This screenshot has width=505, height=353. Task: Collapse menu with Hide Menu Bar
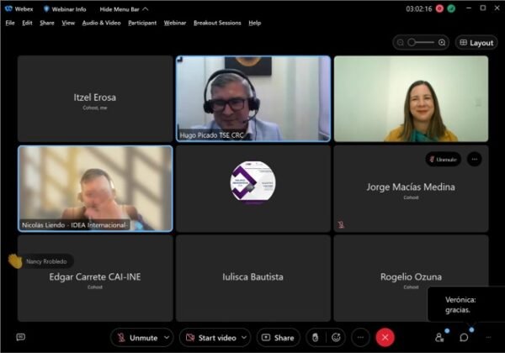(x=124, y=9)
